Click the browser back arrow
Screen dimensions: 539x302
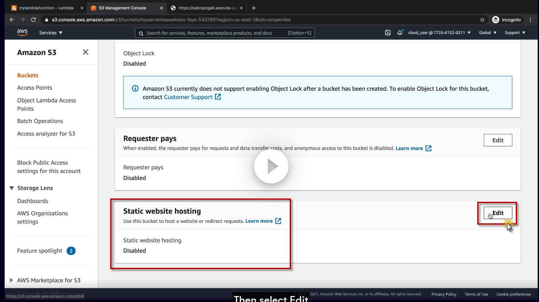pos(12,20)
